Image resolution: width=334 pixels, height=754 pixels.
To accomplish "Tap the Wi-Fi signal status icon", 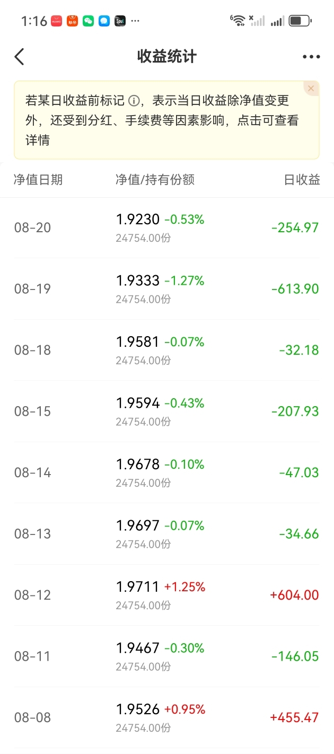I will tap(238, 21).
